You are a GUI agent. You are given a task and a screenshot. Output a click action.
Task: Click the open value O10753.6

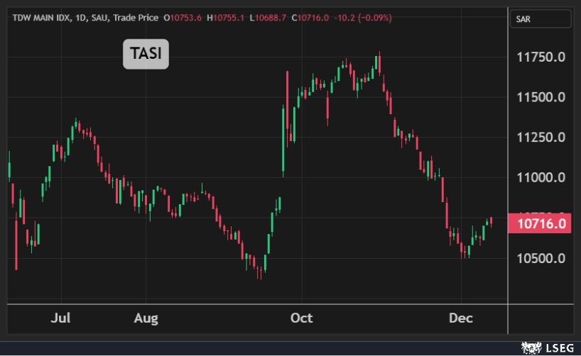coord(183,18)
